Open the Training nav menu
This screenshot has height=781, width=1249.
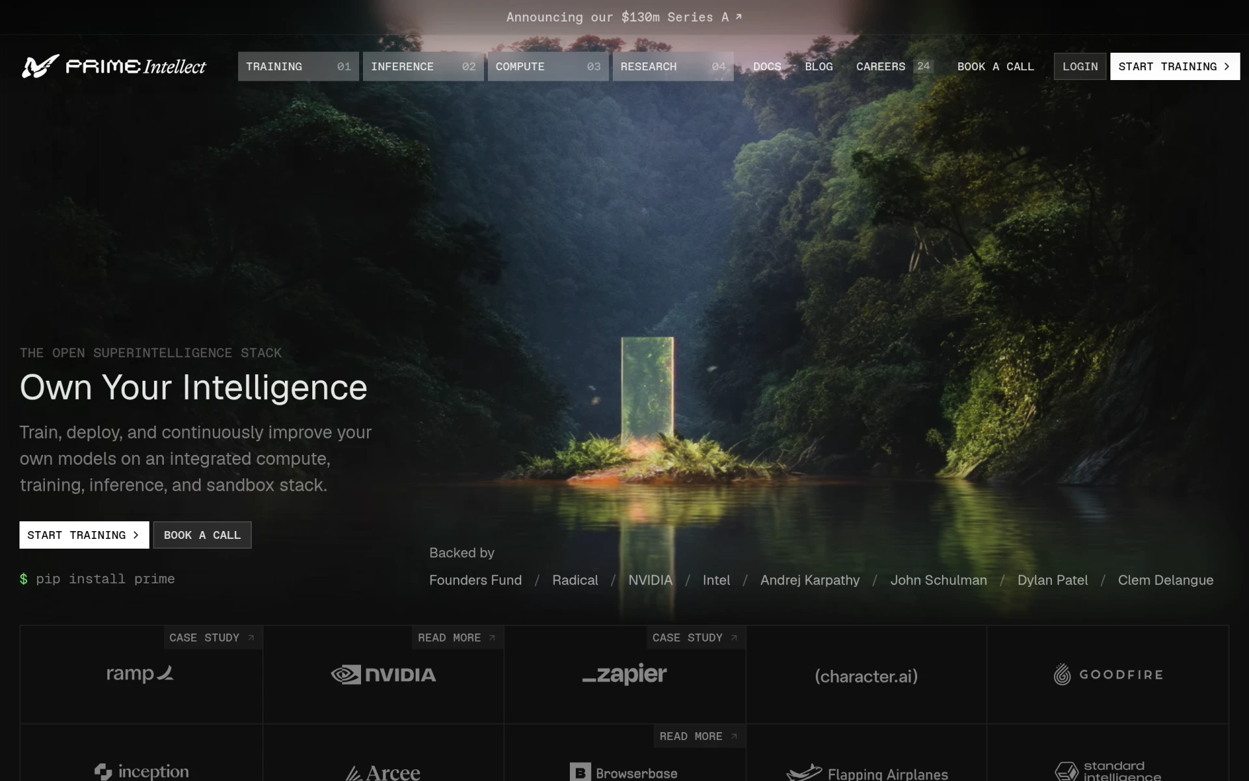click(x=298, y=66)
